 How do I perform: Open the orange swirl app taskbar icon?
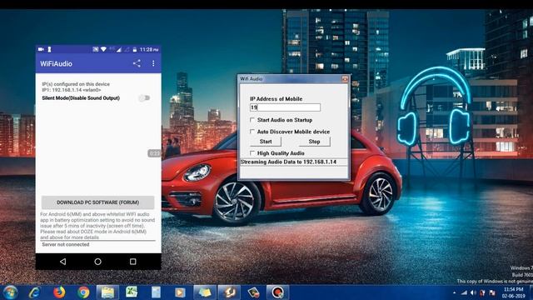[x=229, y=292]
